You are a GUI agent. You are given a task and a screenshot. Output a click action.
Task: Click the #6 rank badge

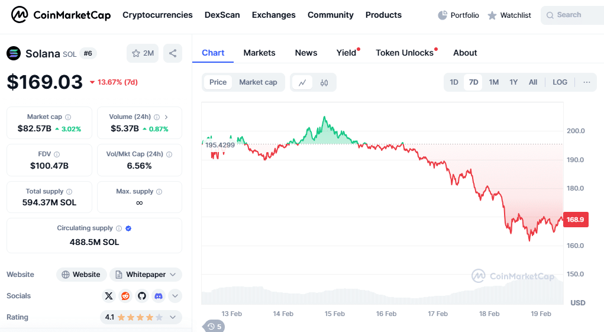click(x=88, y=53)
